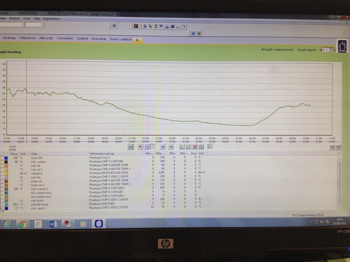Toggle checkbox for outside temp row
350x262 pixels.
tap(2, 204)
